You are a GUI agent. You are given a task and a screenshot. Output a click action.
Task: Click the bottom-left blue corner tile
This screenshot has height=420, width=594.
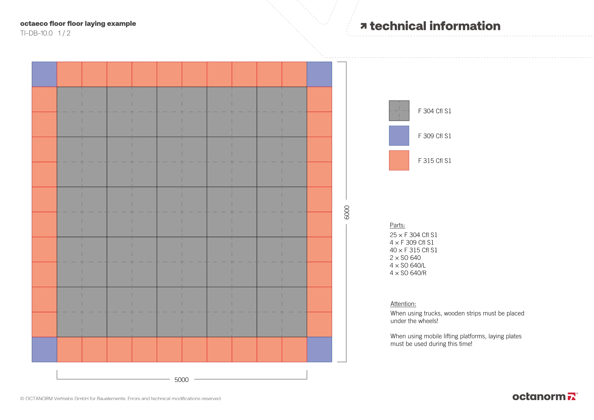tap(44, 350)
